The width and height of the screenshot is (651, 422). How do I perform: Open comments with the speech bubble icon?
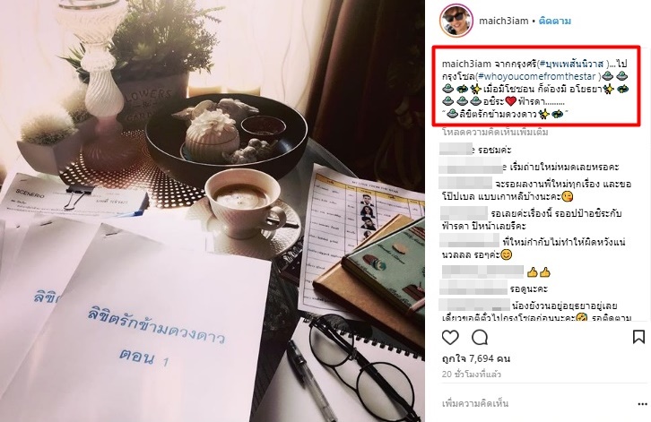(x=480, y=338)
